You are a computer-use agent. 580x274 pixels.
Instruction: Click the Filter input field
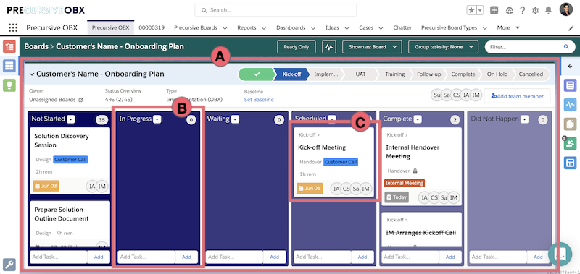point(524,47)
